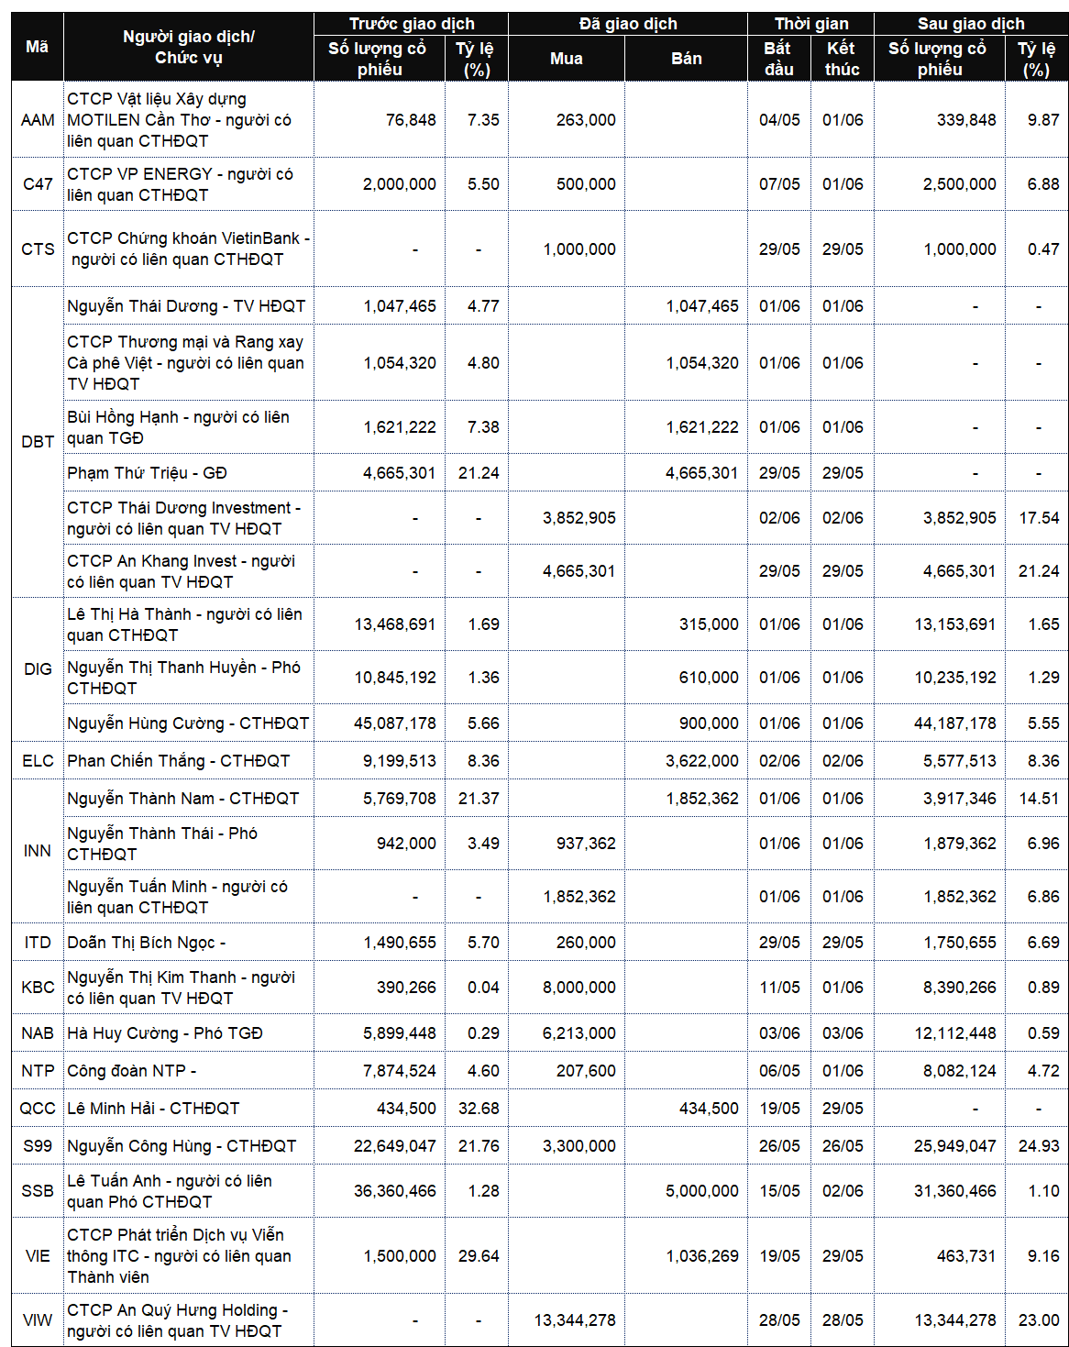
Task: Select stock code NTP
Action: 38,1071
